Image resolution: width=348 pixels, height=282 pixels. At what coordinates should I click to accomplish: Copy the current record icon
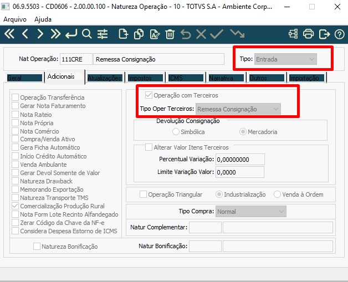[x=139, y=34]
